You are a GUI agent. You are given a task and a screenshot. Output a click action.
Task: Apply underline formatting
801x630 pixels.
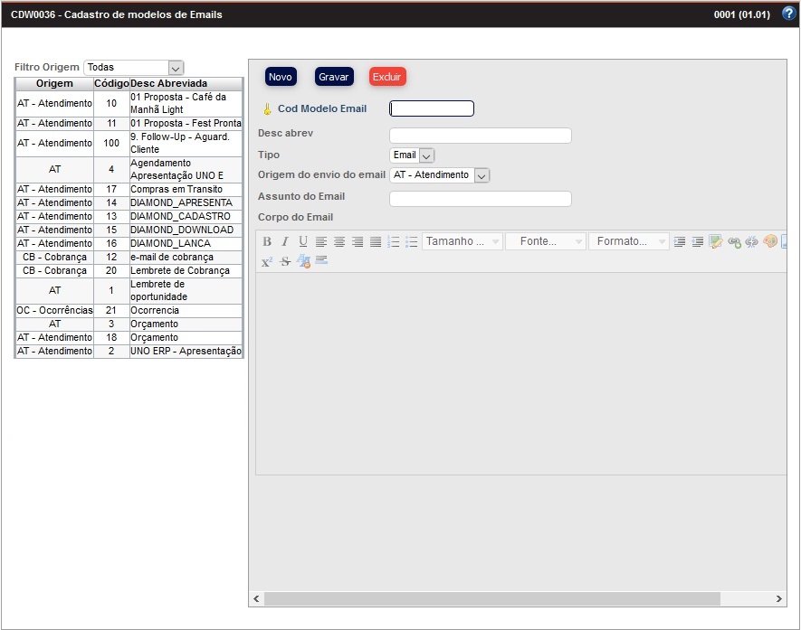click(301, 241)
